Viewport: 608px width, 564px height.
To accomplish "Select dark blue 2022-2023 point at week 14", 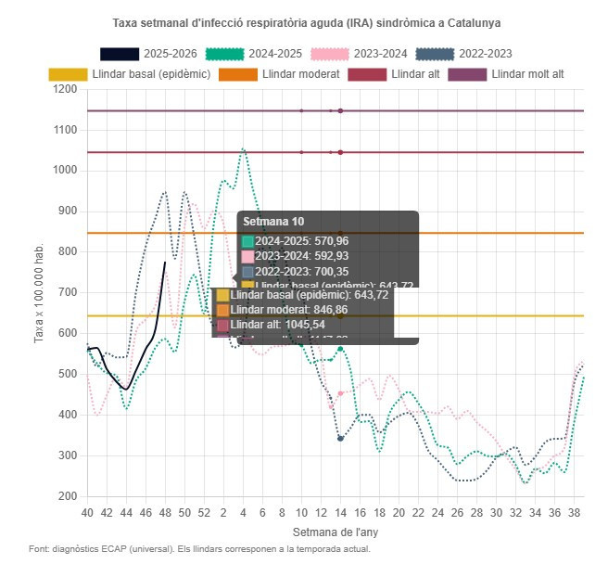I will click(340, 438).
